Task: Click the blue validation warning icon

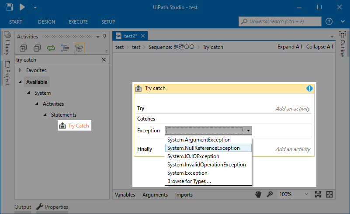Action: pos(309,88)
